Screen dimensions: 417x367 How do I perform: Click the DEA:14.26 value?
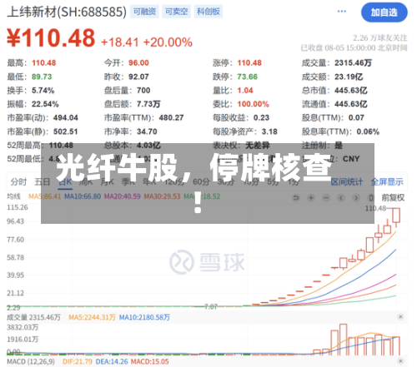pos(112,361)
